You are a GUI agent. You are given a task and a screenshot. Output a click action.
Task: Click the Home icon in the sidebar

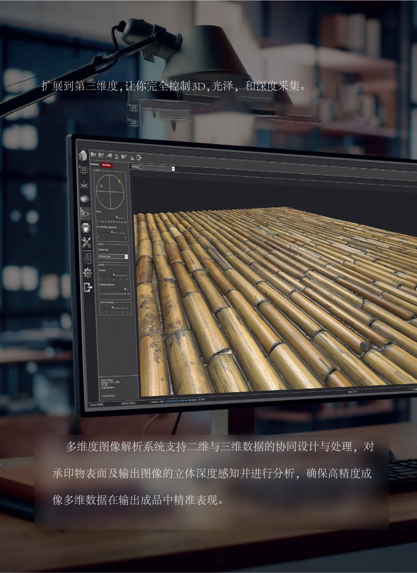coord(83,156)
